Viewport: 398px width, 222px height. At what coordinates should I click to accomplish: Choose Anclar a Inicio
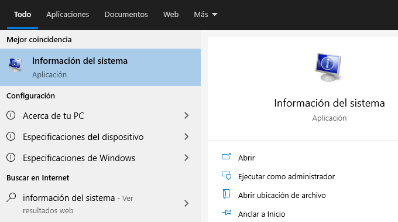262,214
